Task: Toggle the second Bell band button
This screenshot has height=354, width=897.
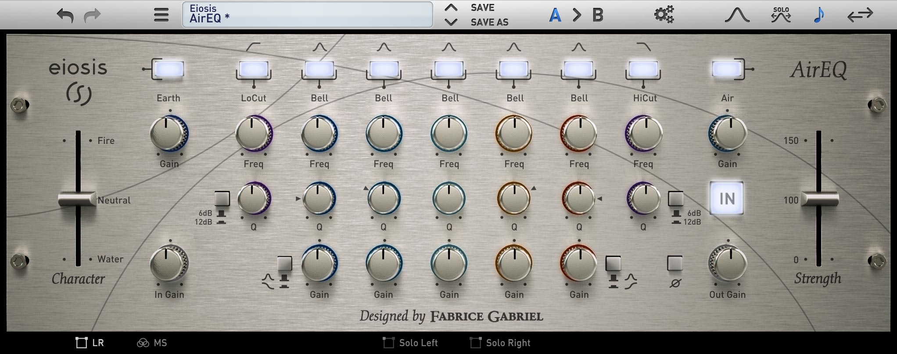Action: (384, 69)
